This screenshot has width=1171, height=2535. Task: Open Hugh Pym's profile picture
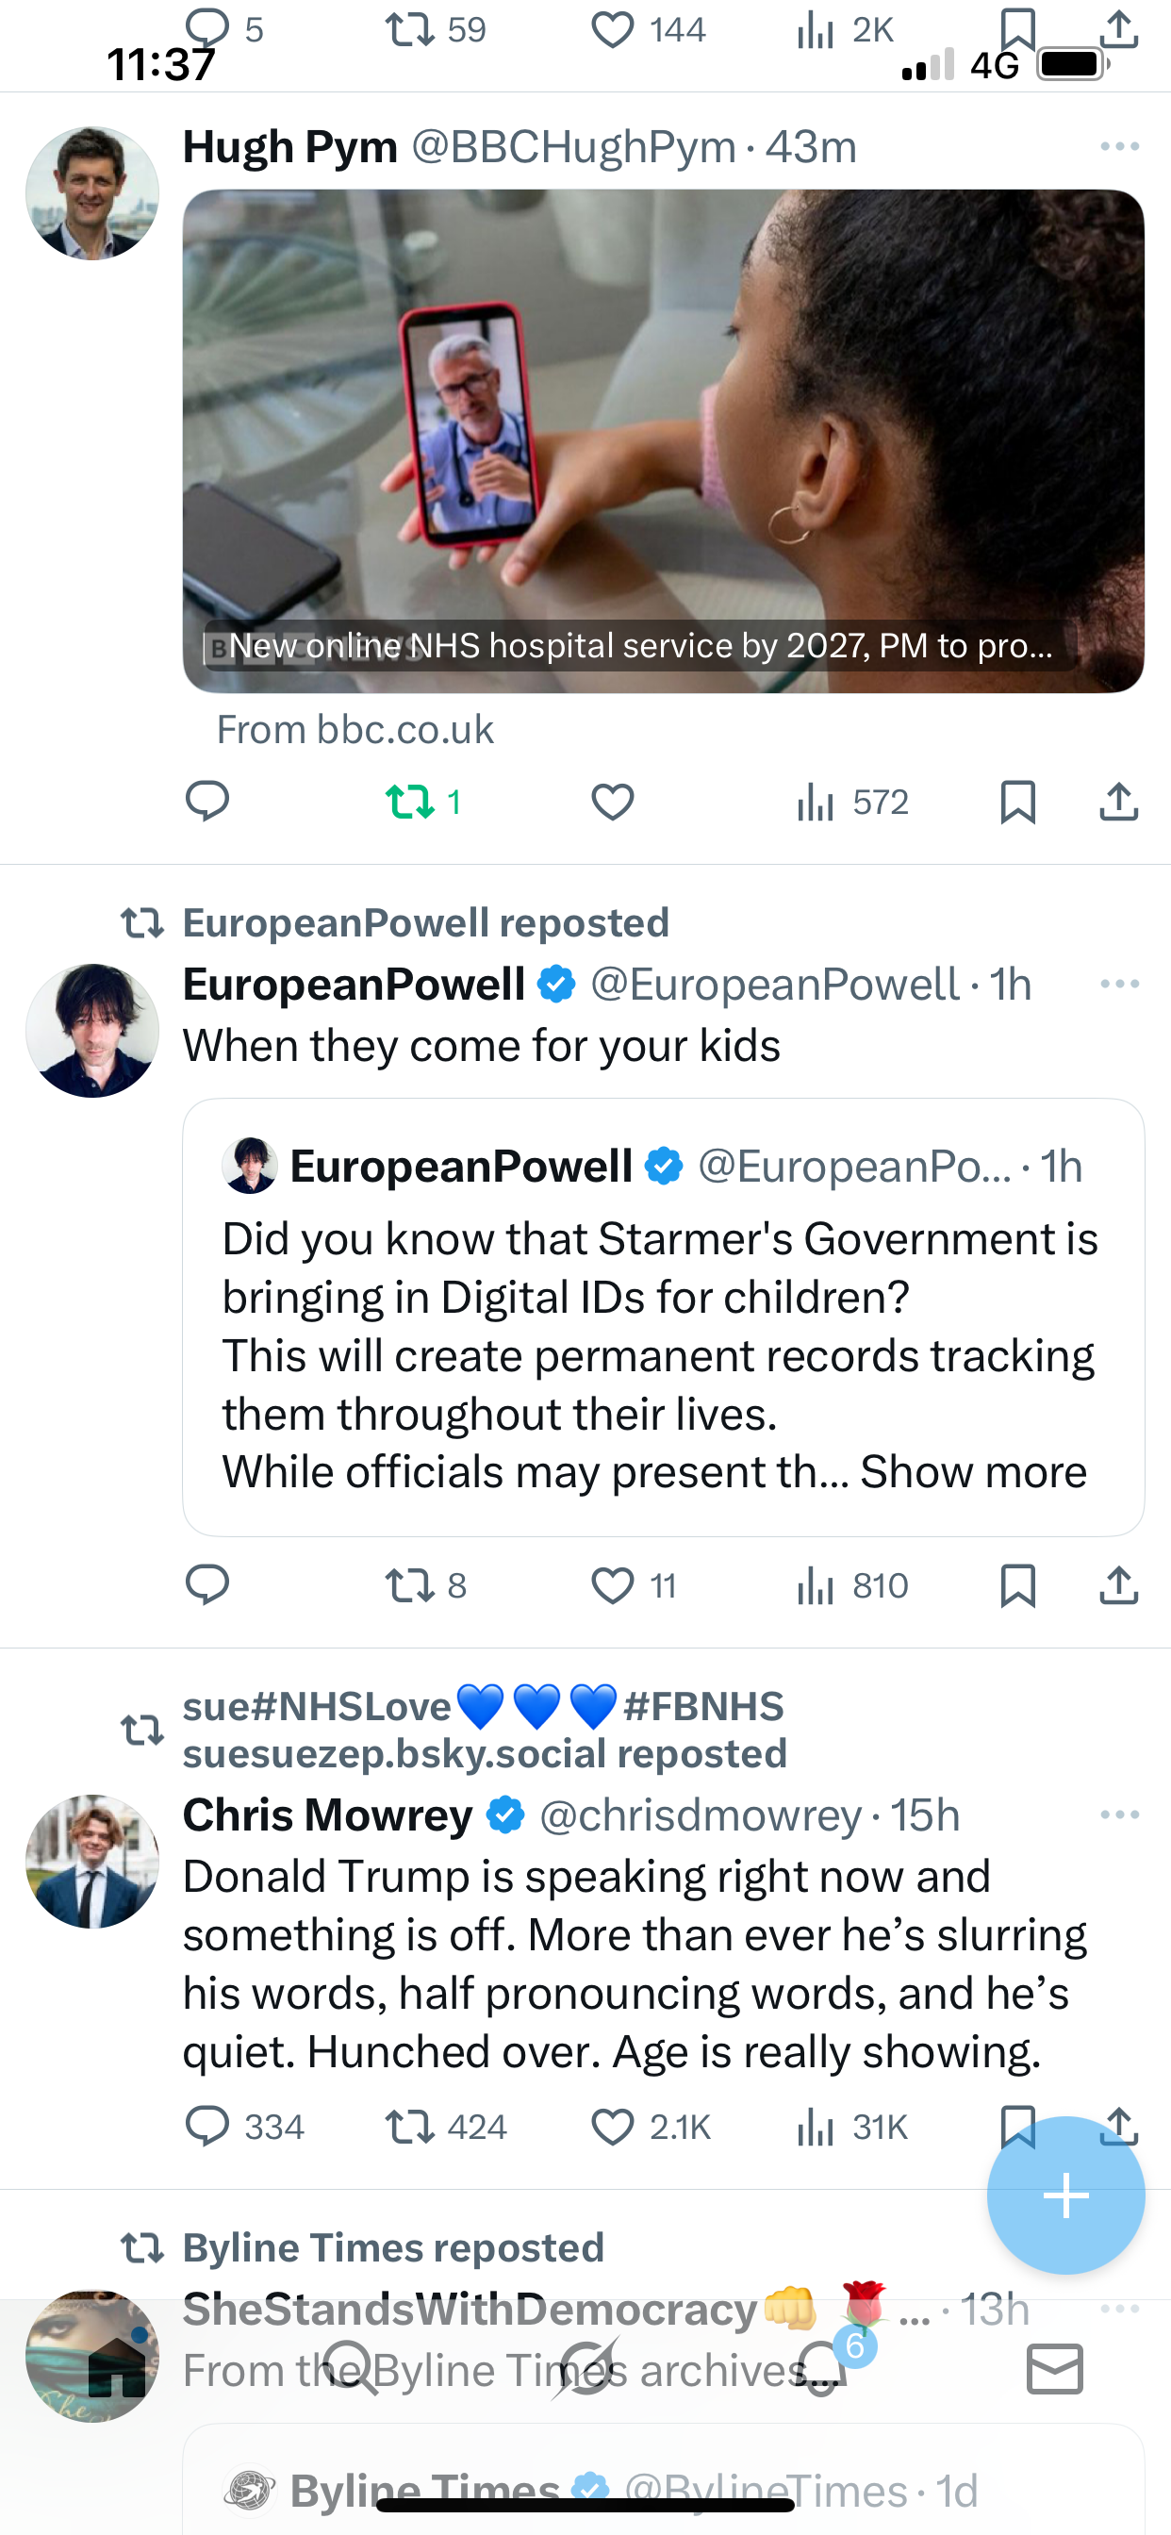(x=92, y=193)
